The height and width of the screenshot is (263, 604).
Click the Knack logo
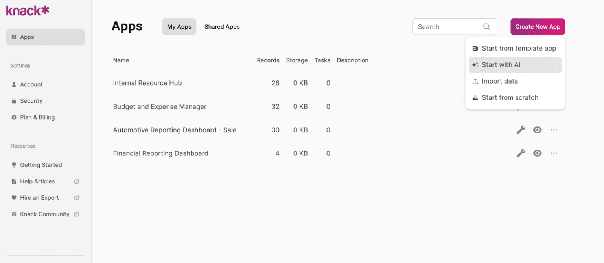[27, 11]
